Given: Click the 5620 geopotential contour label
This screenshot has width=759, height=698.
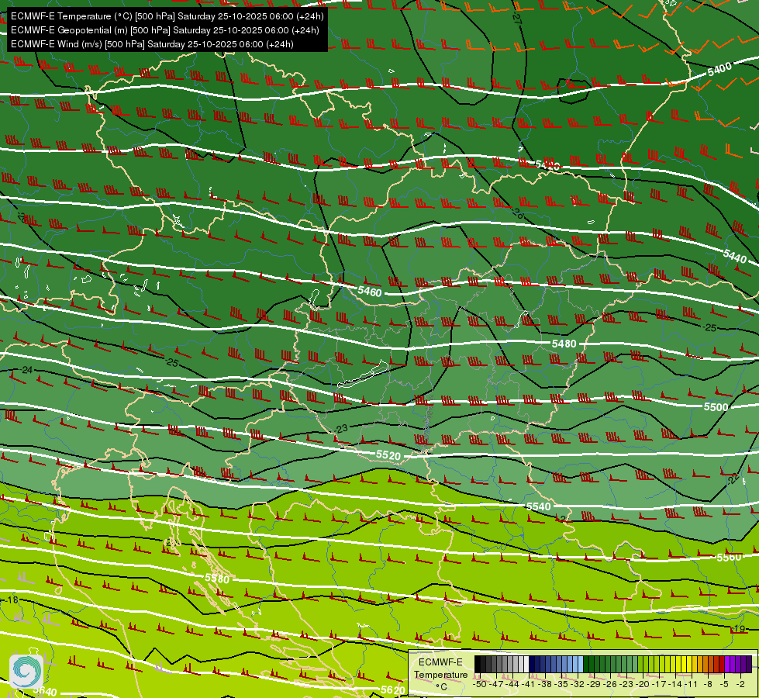Looking at the screenshot, I should pyautogui.click(x=392, y=689).
